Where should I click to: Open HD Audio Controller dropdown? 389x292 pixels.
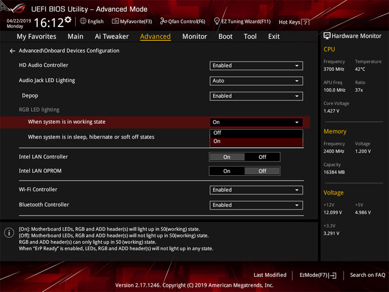click(256, 65)
